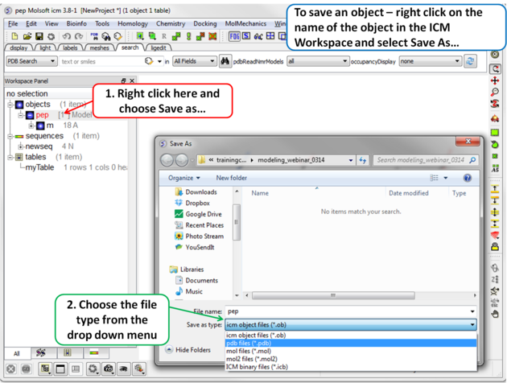Click in the File name field
This screenshot has height=383, width=507.
coord(346,311)
